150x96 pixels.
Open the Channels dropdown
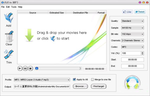point(132,40)
